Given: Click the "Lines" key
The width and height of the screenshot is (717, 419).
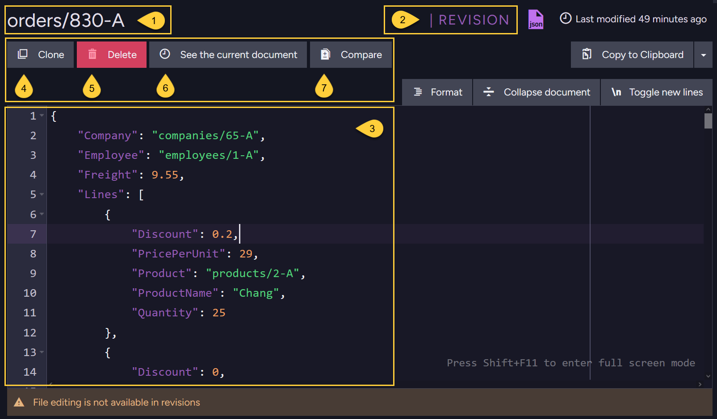Looking at the screenshot, I should 101,195.
